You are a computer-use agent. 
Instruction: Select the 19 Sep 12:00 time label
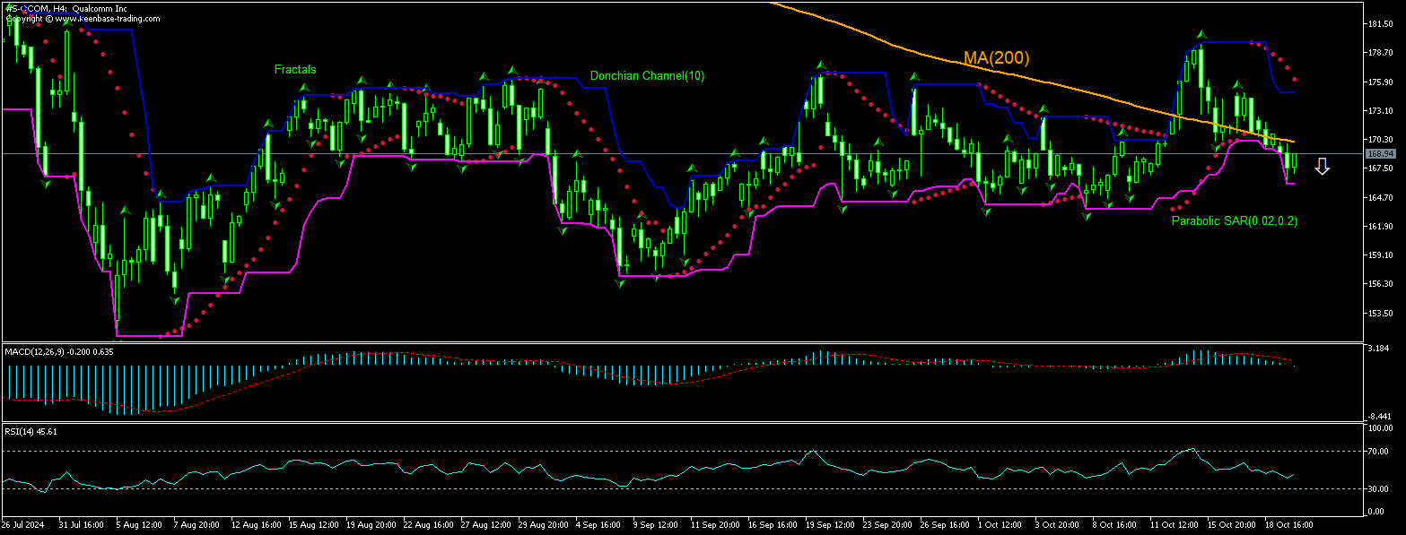coord(828,523)
